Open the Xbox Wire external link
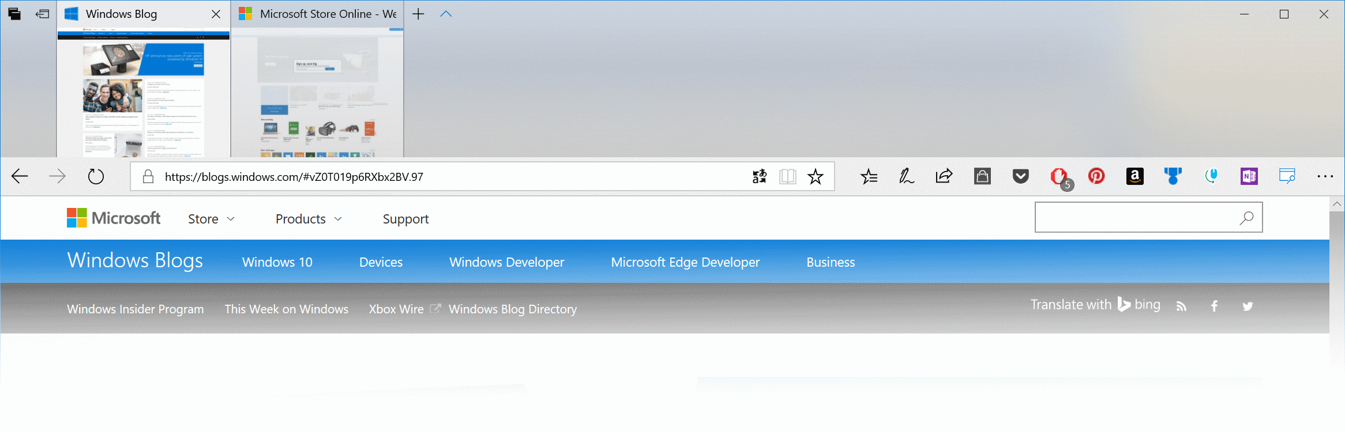The height and width of the screenshot is (432, 1345). (404, 309)
